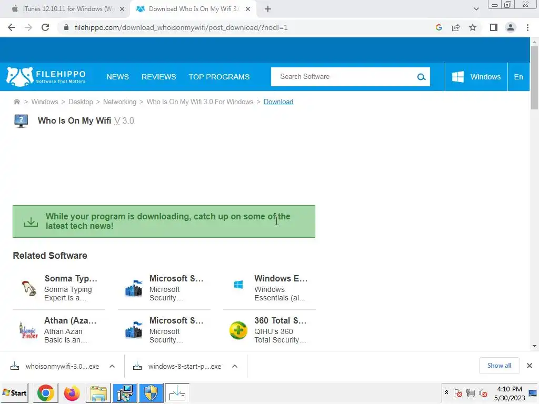The width and height of the screenshot is (539, 404).
Task: Click the Windows breadcrumb link
Action: click(45, 102)
